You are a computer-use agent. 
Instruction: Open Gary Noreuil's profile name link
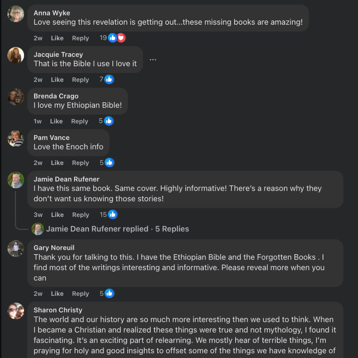54,248
